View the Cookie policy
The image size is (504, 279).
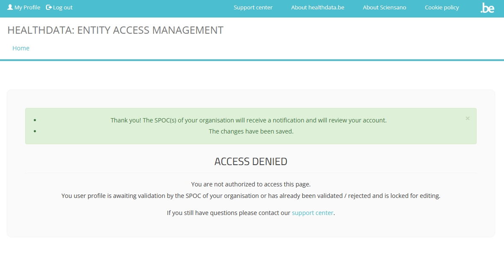point(442,7)
